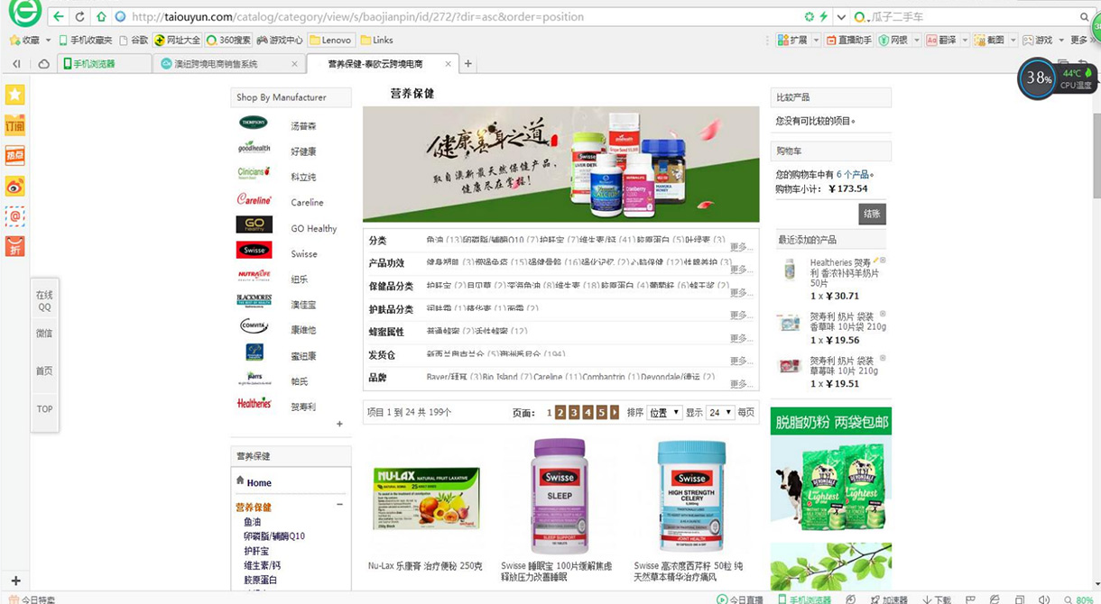Go to page 5 of results
1101x604 pixels.
point(601,413)
